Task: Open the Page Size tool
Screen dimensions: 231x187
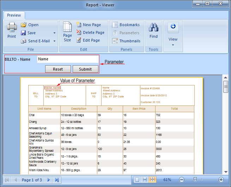Action: 67,31
